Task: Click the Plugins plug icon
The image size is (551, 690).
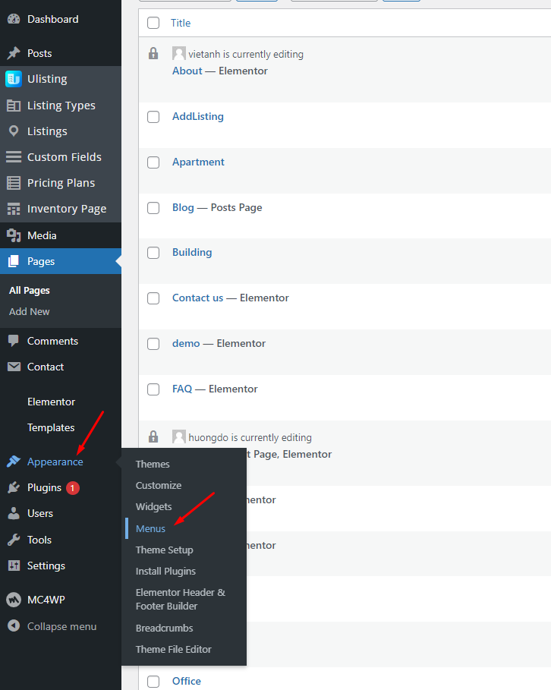Action: (x=13, y=487)
